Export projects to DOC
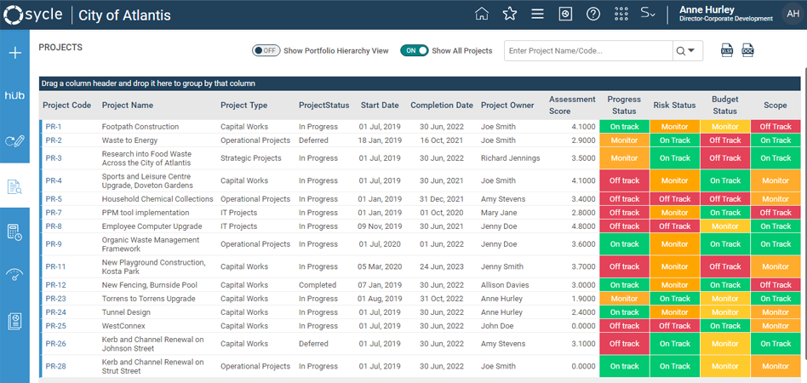 [x=747, y=50]
